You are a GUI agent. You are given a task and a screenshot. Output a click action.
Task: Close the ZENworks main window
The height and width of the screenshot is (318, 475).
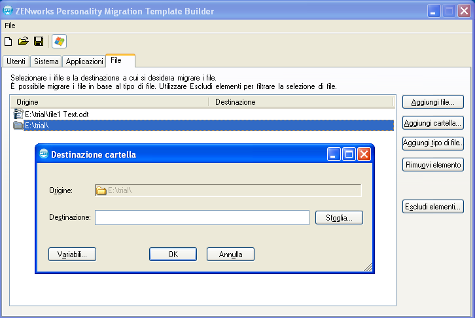[x=464, y=11]
